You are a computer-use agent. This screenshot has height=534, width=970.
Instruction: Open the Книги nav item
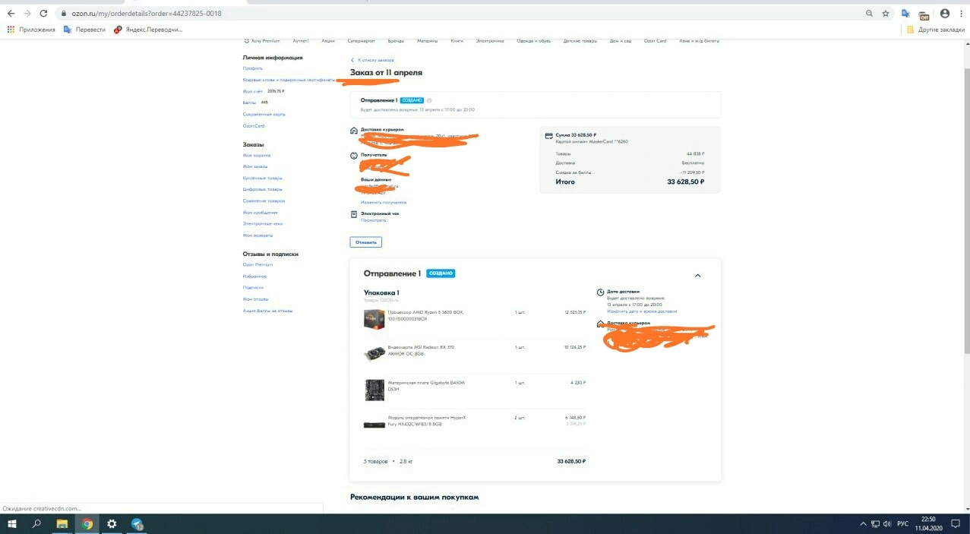pyautogui.click(x=457, y=41)
